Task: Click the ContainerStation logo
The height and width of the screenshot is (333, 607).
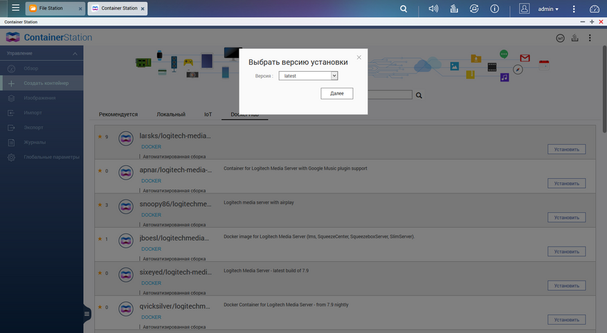Action: click(x=49, y=37)
